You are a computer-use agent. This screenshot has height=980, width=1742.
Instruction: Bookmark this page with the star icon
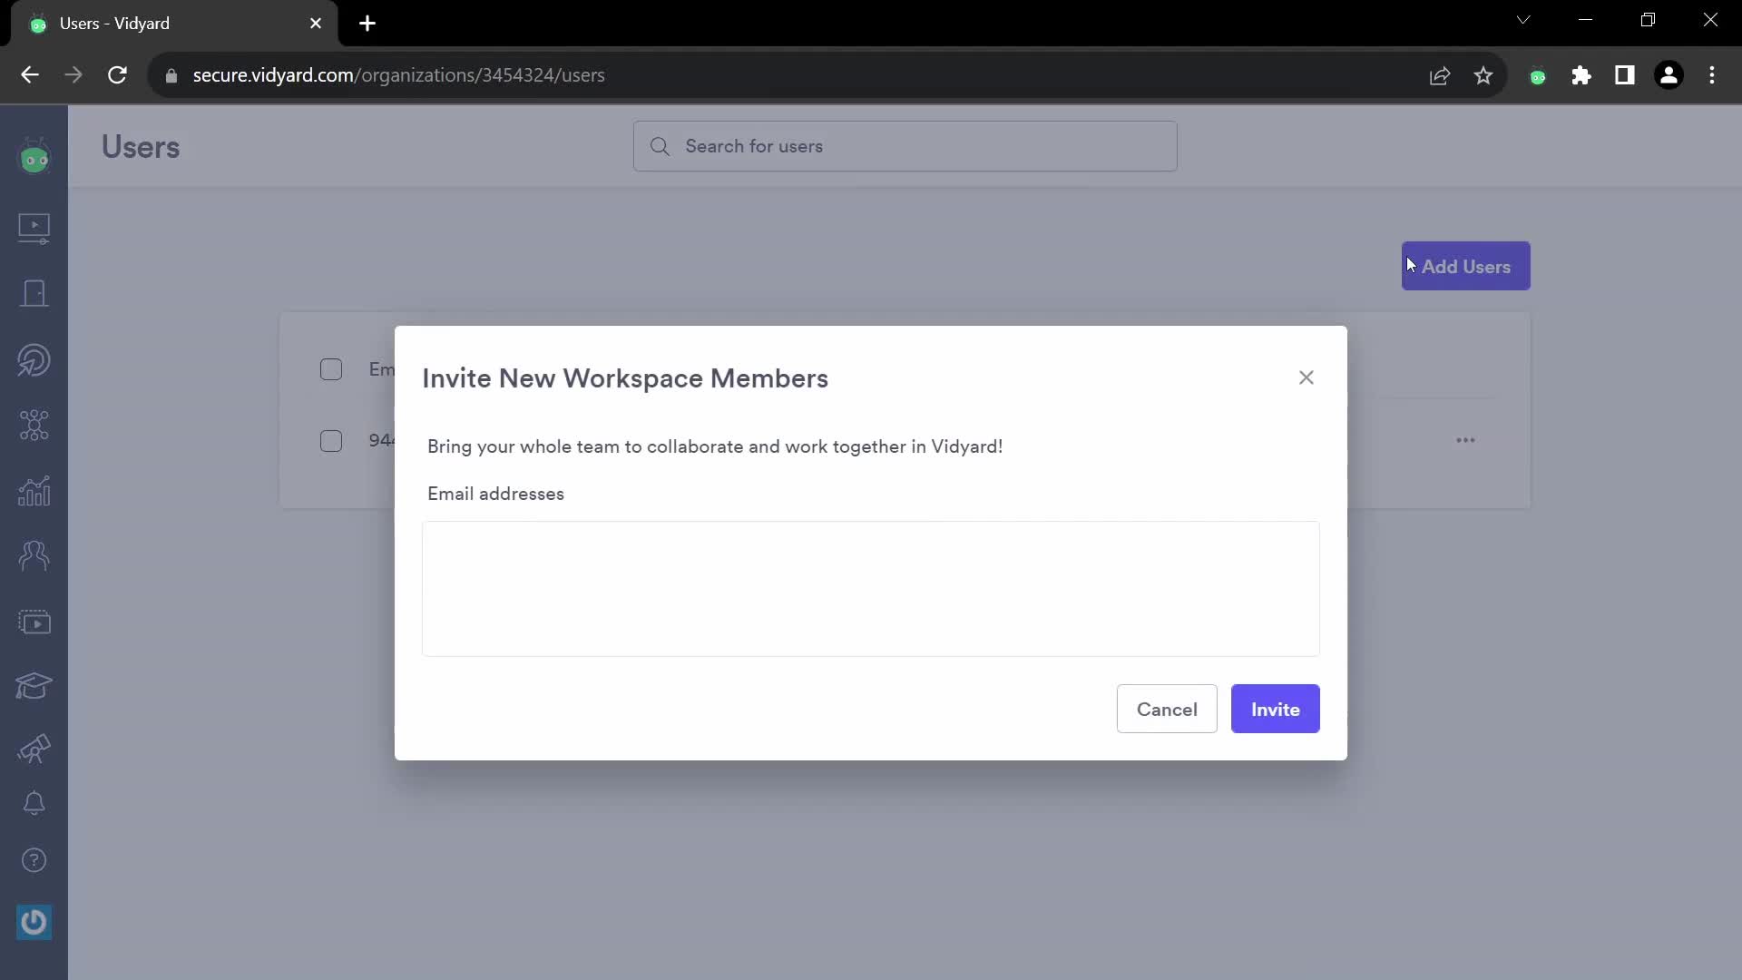[1483, 75]
